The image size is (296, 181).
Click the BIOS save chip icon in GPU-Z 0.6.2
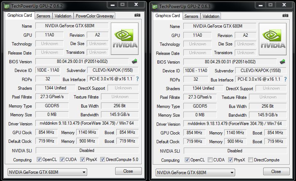point(135,61)
